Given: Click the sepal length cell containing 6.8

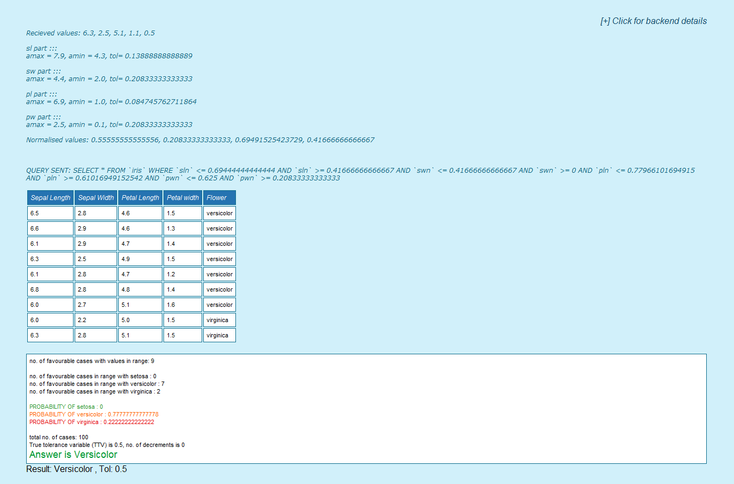Looking at the screenshot, I should point(50,289).
